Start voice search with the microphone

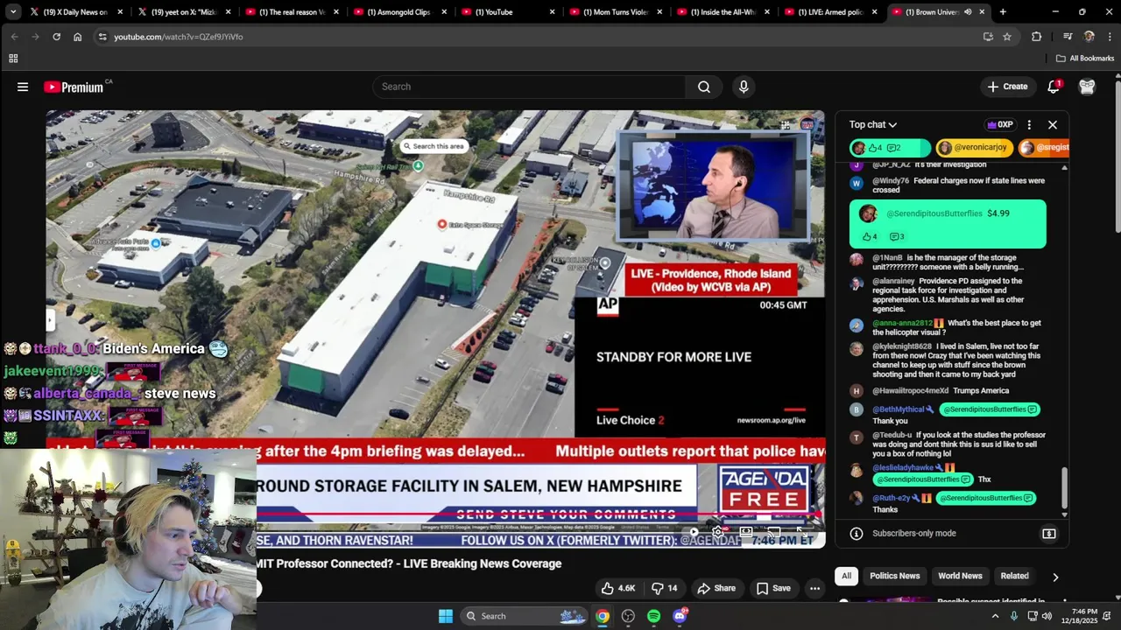[744, 87]
